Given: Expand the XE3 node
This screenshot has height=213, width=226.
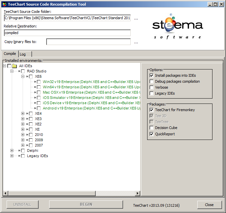Looking at the screenshot, I should (x=23, y=119).
